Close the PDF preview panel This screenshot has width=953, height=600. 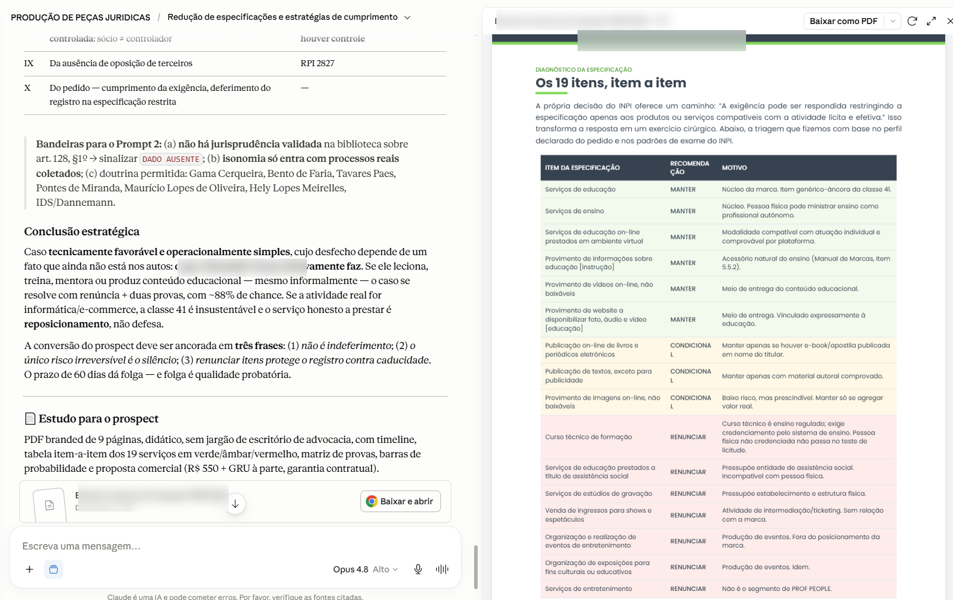(949, 21)
